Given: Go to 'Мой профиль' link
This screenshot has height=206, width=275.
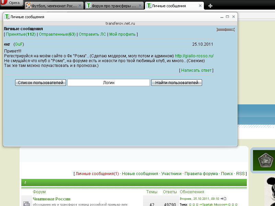Looking at the screenshot, I should click(x=122, y=34).
